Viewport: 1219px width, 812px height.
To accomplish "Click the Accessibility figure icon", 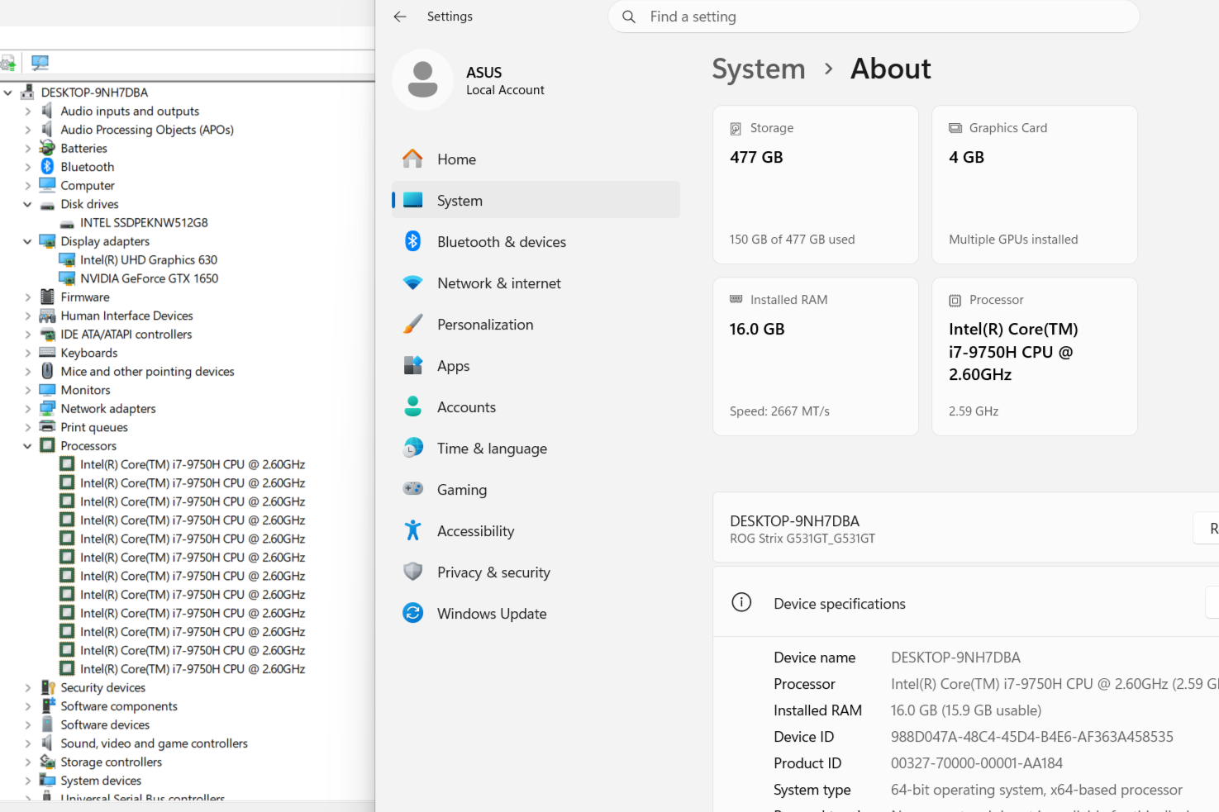I will click(x=412, y=530).
